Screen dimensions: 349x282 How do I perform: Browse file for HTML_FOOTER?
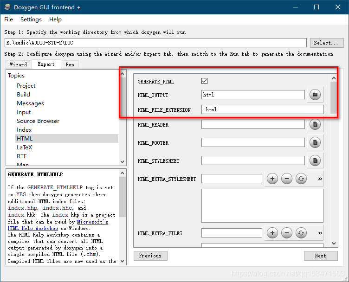(315, 142)
